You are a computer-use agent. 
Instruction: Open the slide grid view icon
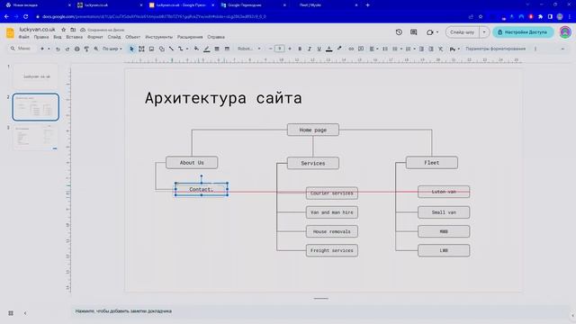(11, 313)
